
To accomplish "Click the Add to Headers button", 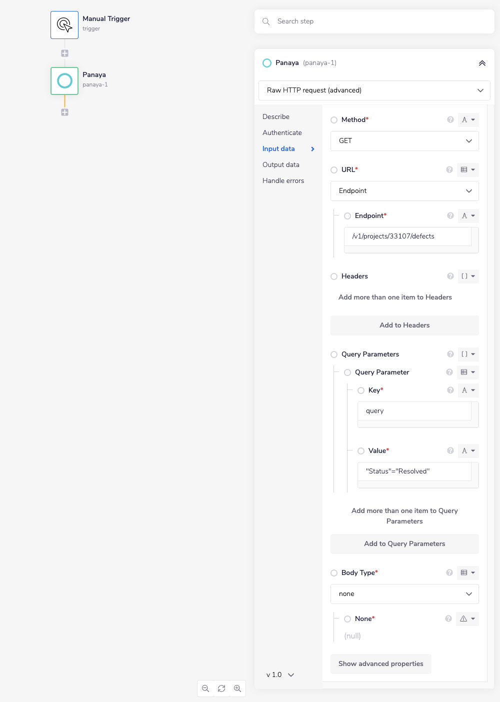I will [404, 325].
